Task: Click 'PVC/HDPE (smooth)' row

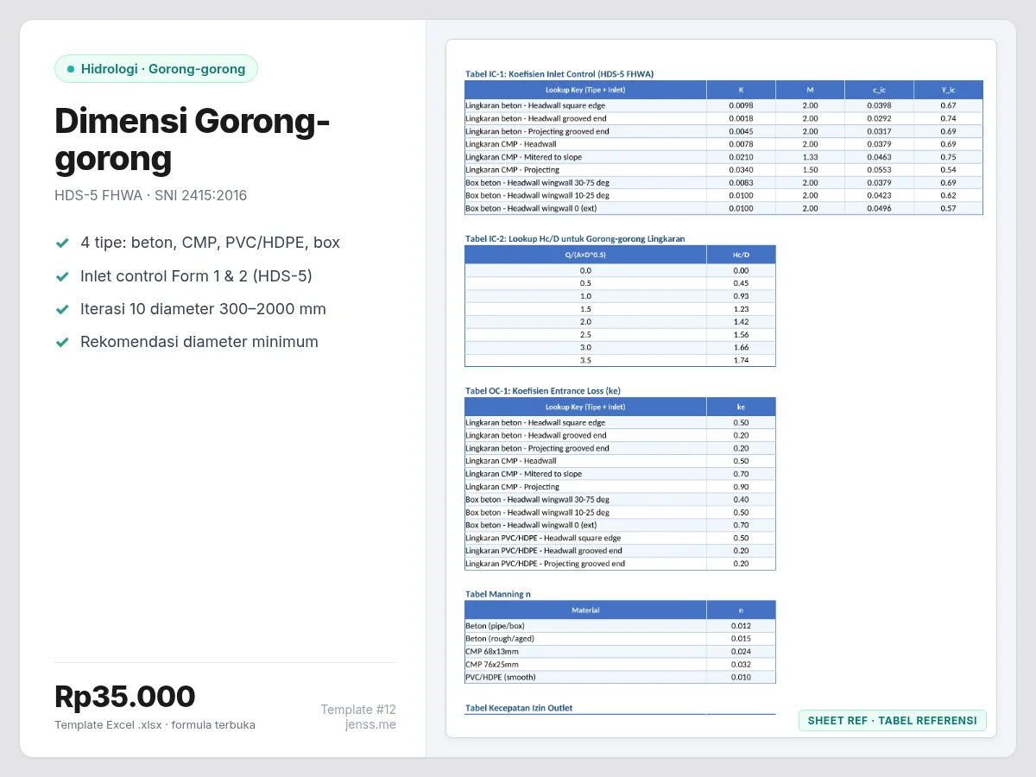Action: 620,678
